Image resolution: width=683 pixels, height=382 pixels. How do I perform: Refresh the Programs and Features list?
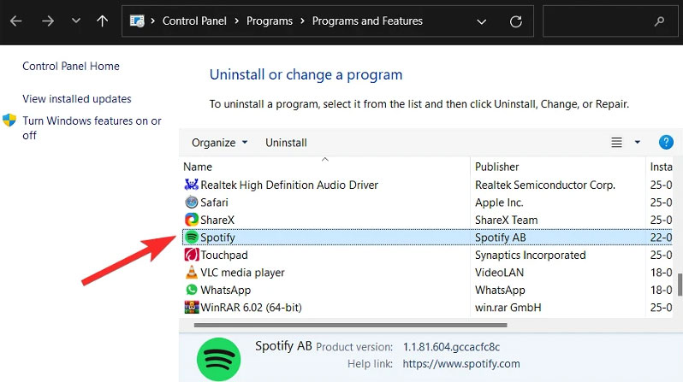[x=516, y=21]
